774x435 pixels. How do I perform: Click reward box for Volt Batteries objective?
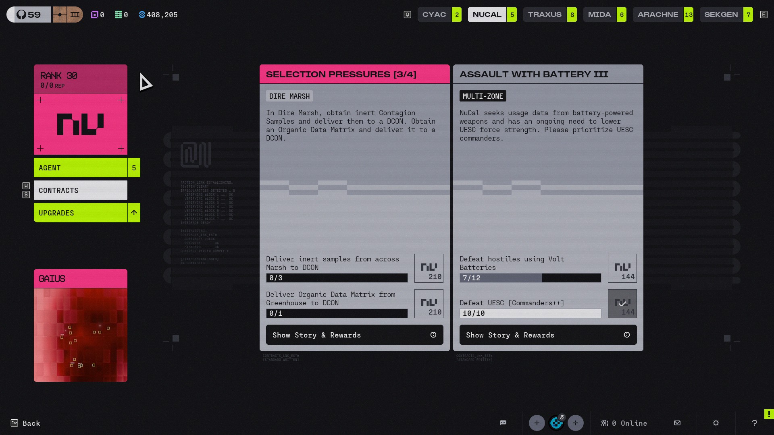[622, 268]
